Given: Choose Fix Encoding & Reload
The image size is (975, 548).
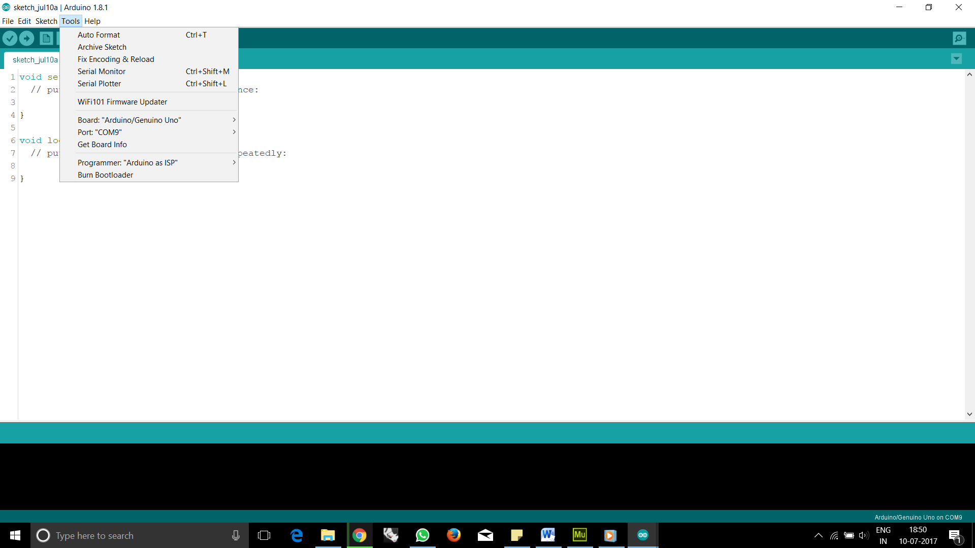Looking at the screenshot, I should (x=149, y=59).
